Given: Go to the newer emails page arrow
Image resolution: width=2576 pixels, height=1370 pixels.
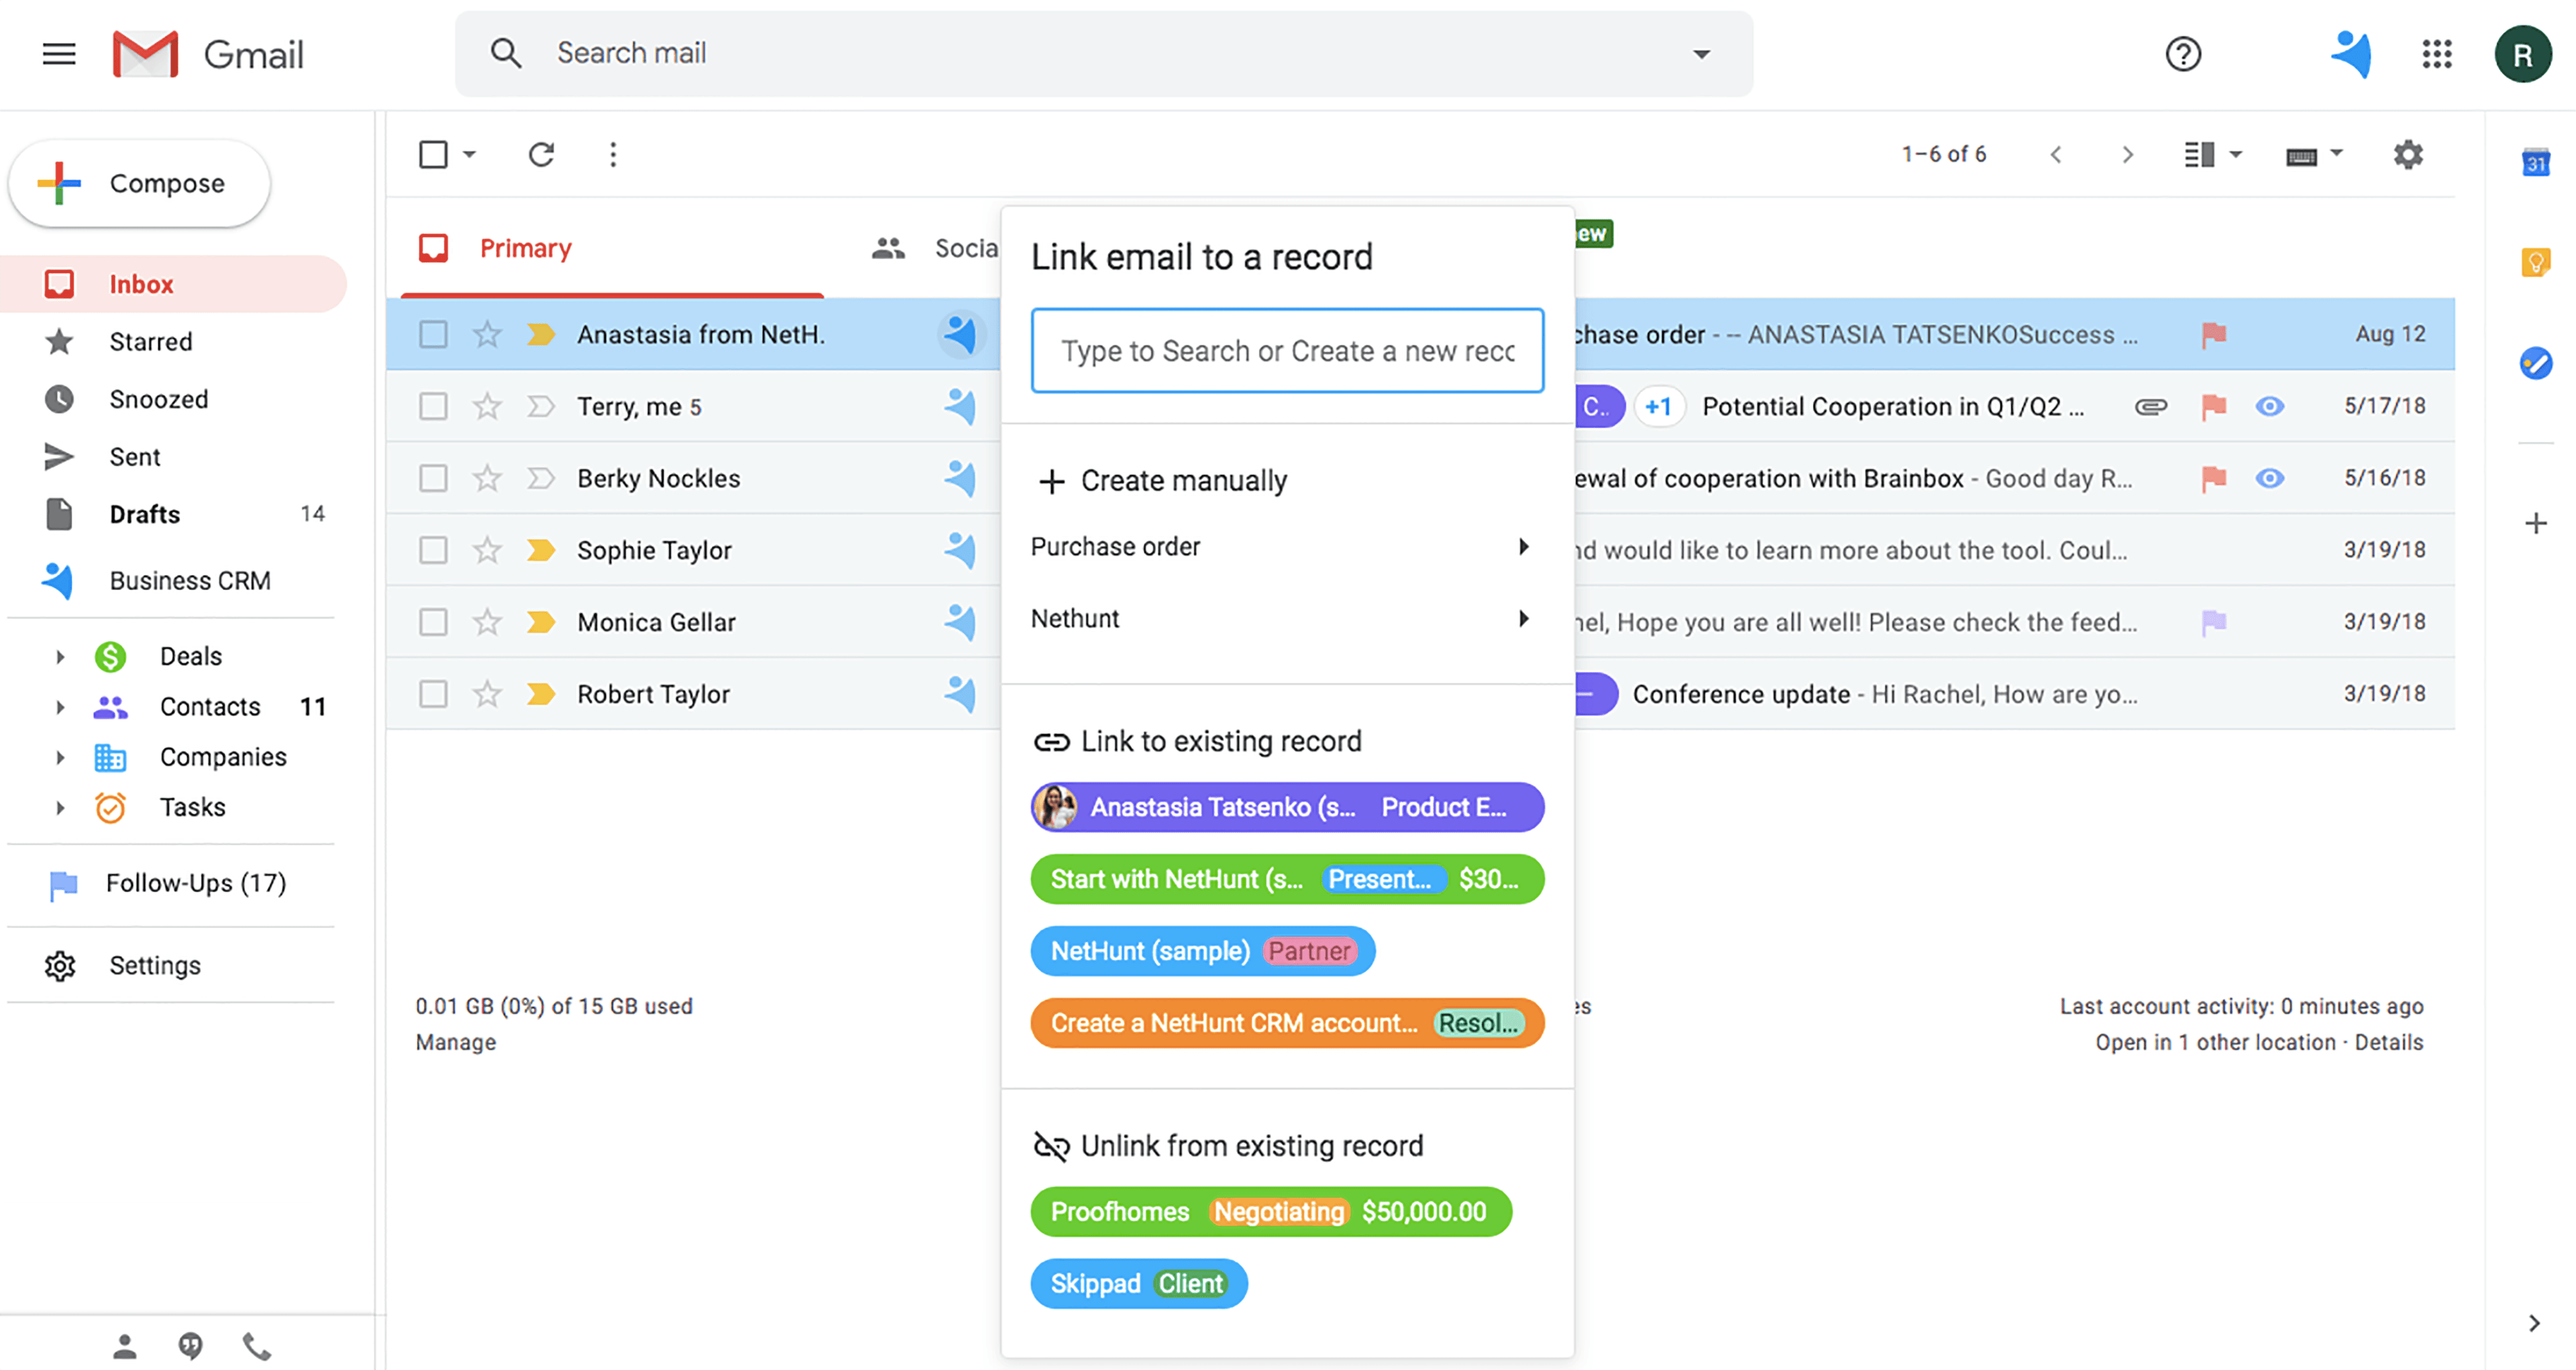Looking at the screenshot, I should [x=2056, y=154].
